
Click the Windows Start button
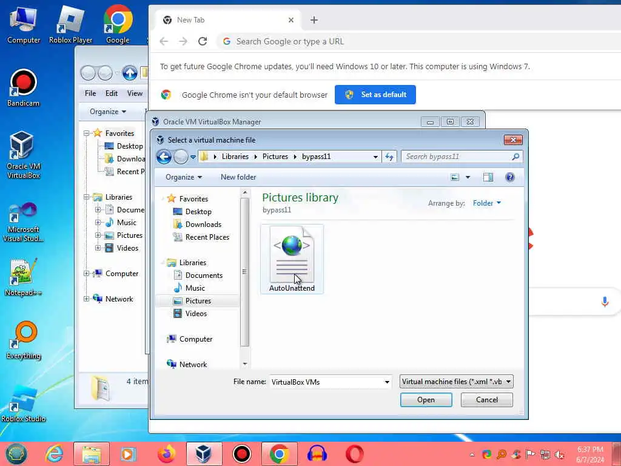click(x=16, y=454)
